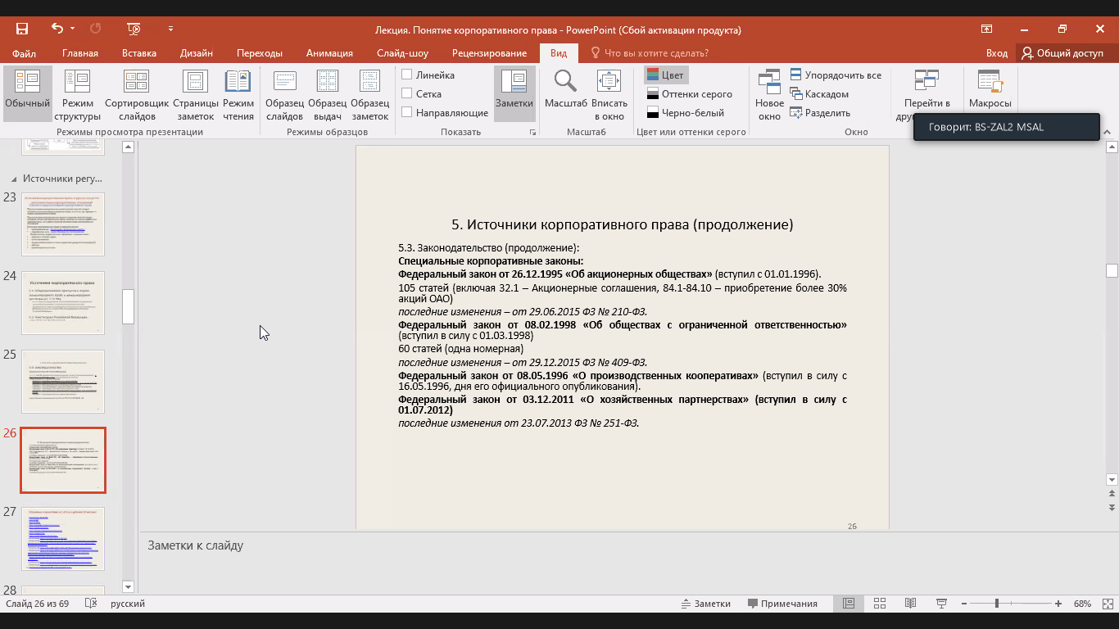
Task: Select Черно-белый black and white mode
Action: 685,112
